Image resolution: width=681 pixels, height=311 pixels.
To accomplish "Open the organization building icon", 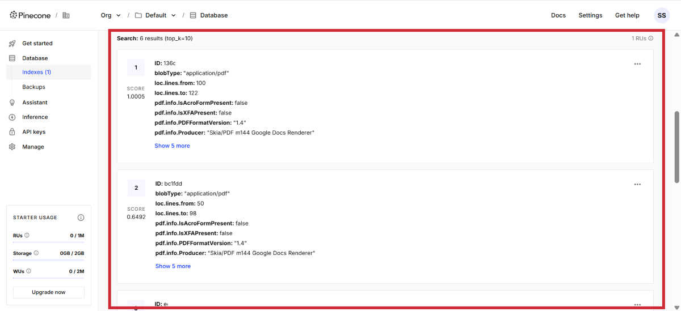I will [x=66, y=15].
